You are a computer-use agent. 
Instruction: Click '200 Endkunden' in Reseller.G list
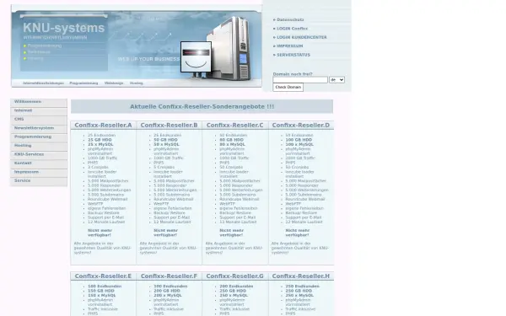(x=236, y=287)
